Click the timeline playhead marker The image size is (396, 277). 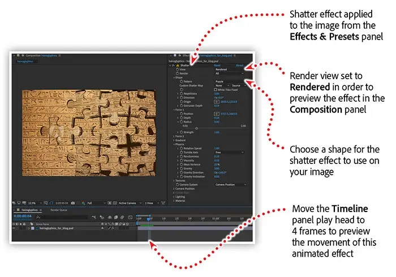148,219
